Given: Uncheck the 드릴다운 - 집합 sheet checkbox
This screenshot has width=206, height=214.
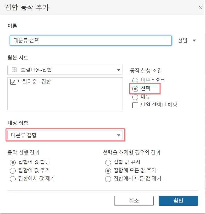Looking at the screenshot, I should tap(13, 82).
